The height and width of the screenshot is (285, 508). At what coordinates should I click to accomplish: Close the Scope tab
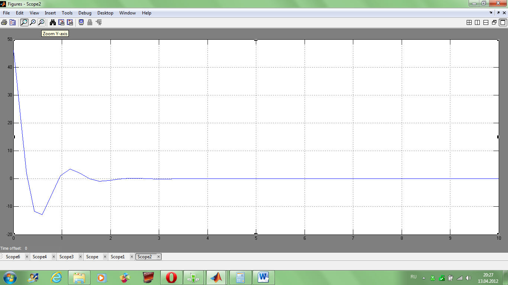[105, 257]
